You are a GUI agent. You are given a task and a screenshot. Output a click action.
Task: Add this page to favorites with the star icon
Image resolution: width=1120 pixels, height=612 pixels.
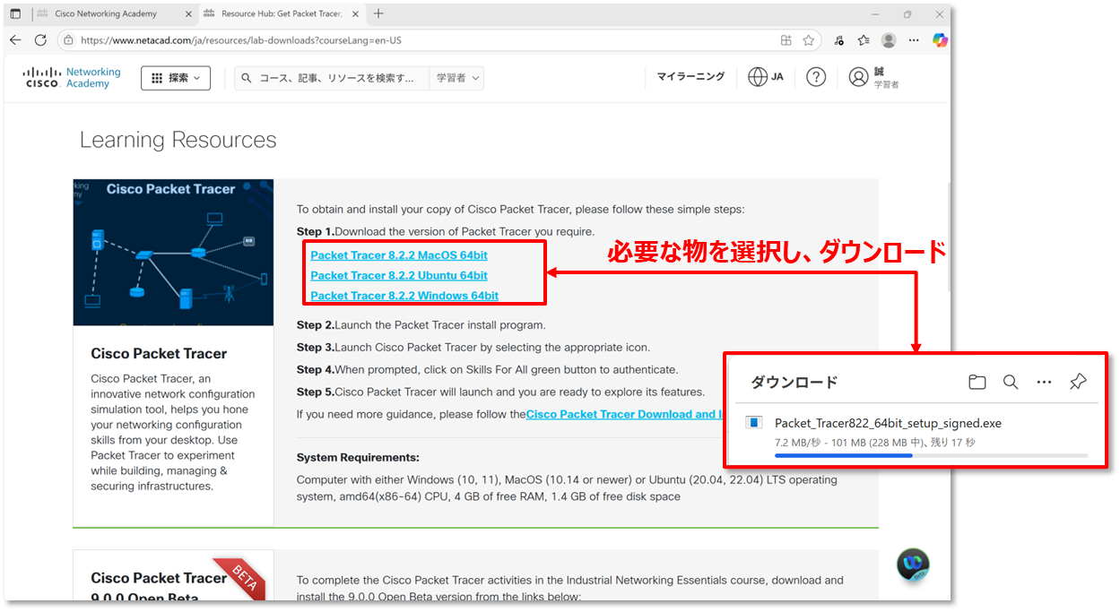[808, 40]
